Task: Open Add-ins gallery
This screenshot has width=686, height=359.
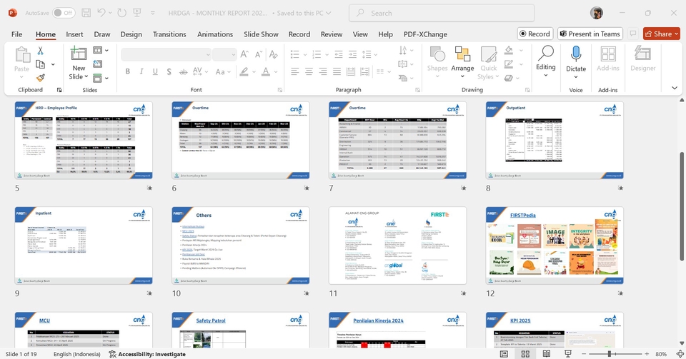Action: tap(608, 59)
